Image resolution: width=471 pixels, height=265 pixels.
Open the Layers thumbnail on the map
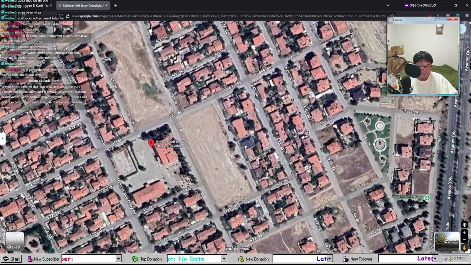pos(14,241)
